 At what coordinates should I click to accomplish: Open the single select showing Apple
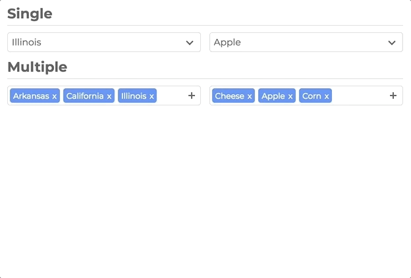(x=306, y=42)
